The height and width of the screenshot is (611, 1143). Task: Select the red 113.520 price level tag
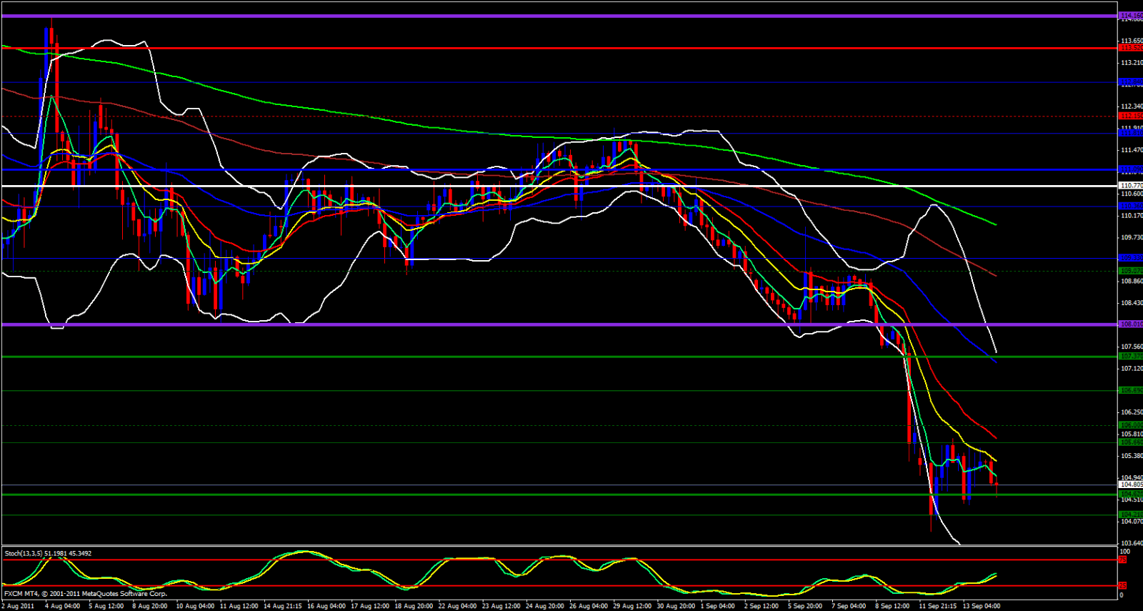[x=1131, y=48]
